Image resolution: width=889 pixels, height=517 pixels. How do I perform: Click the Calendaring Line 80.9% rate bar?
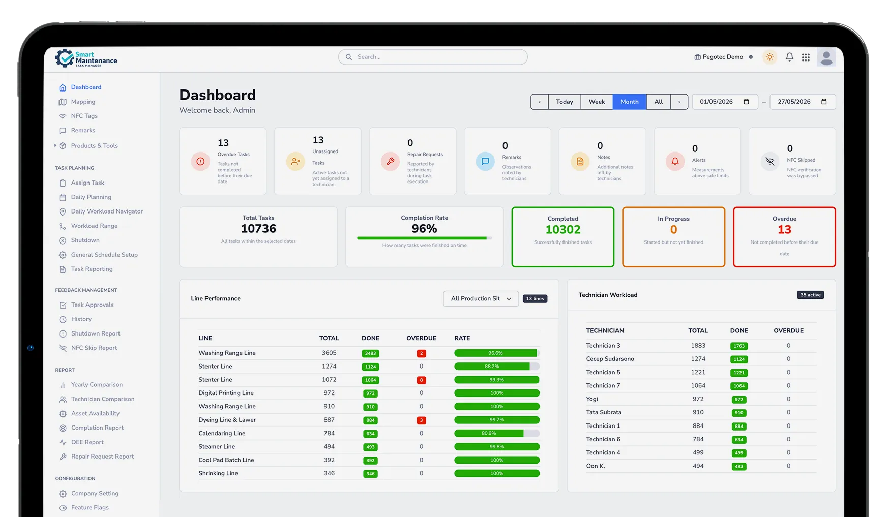tap(497, 434)
